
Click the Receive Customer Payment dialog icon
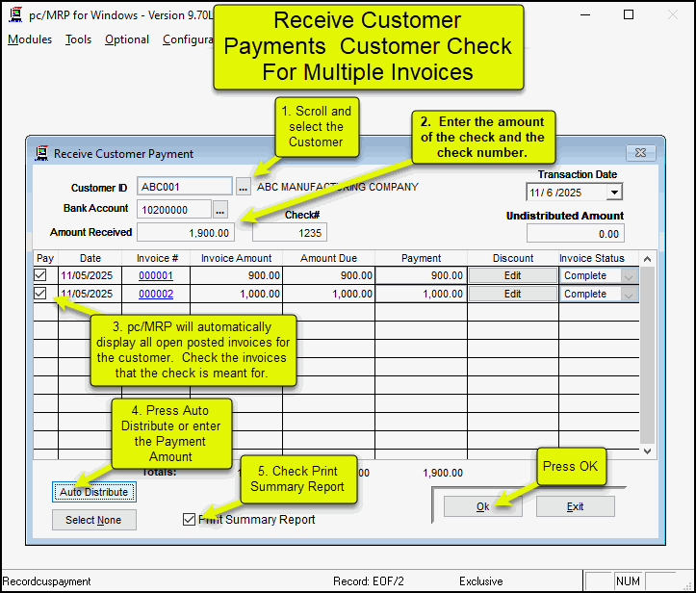pos(42,153)
